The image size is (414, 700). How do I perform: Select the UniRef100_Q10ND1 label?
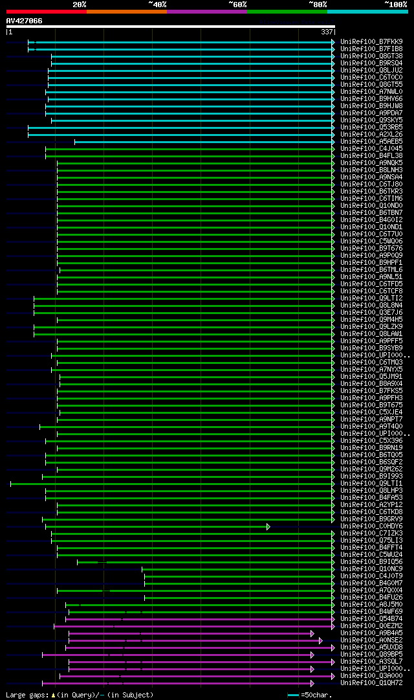click(x=371, y=227)
